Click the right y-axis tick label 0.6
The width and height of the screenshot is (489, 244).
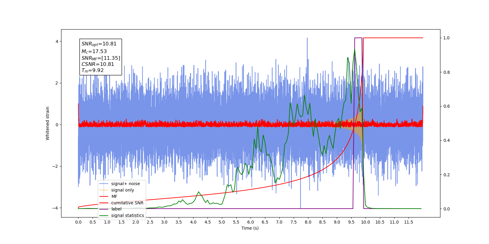tap(447, 106)
